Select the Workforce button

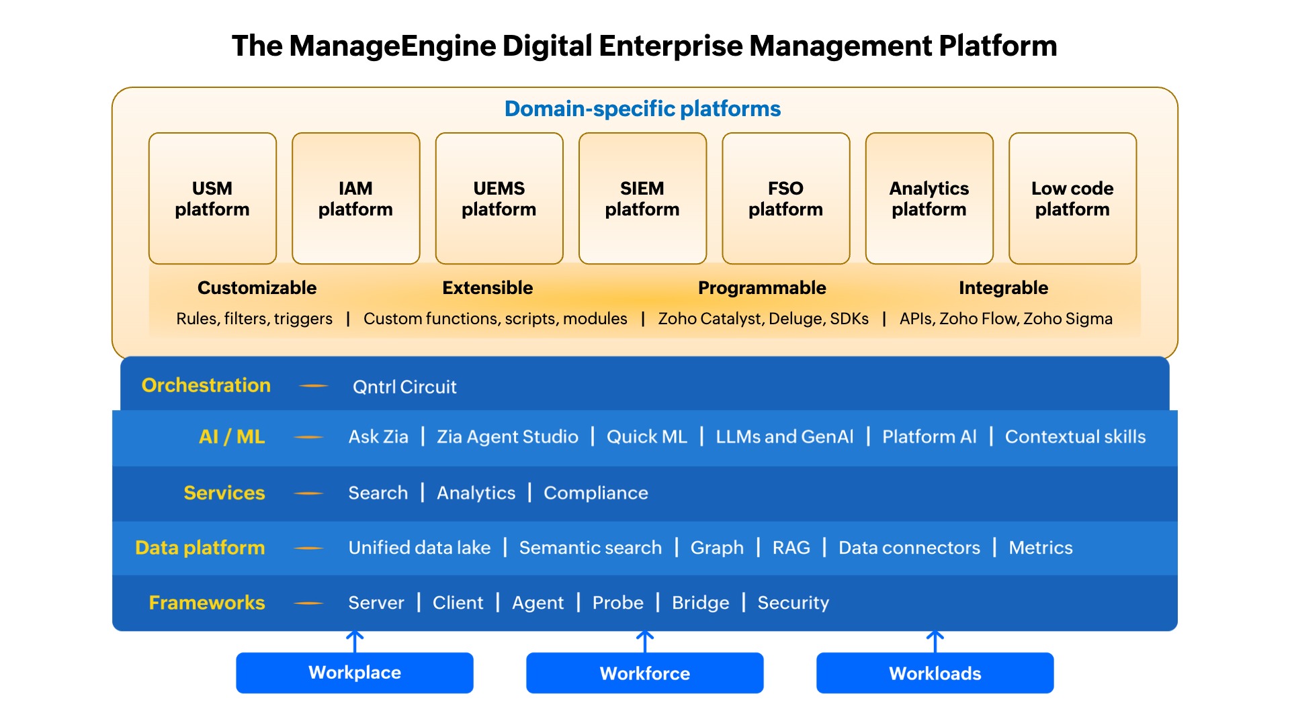[645, 673]
